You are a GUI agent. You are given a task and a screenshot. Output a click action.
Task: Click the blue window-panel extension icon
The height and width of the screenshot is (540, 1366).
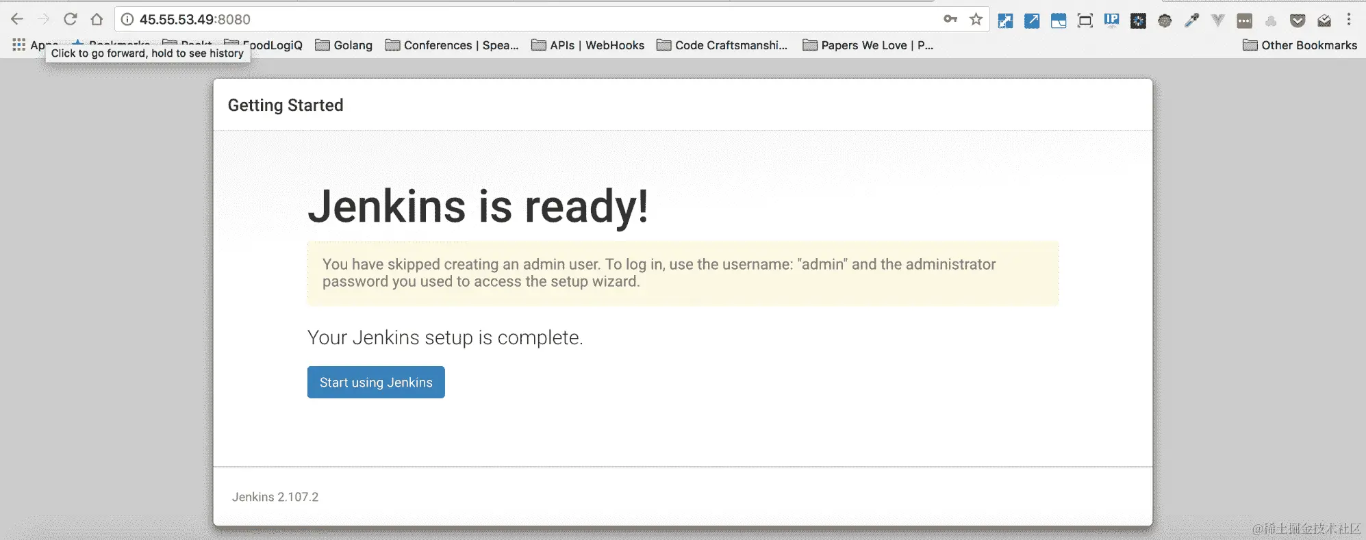click(x=1059, y=21)
